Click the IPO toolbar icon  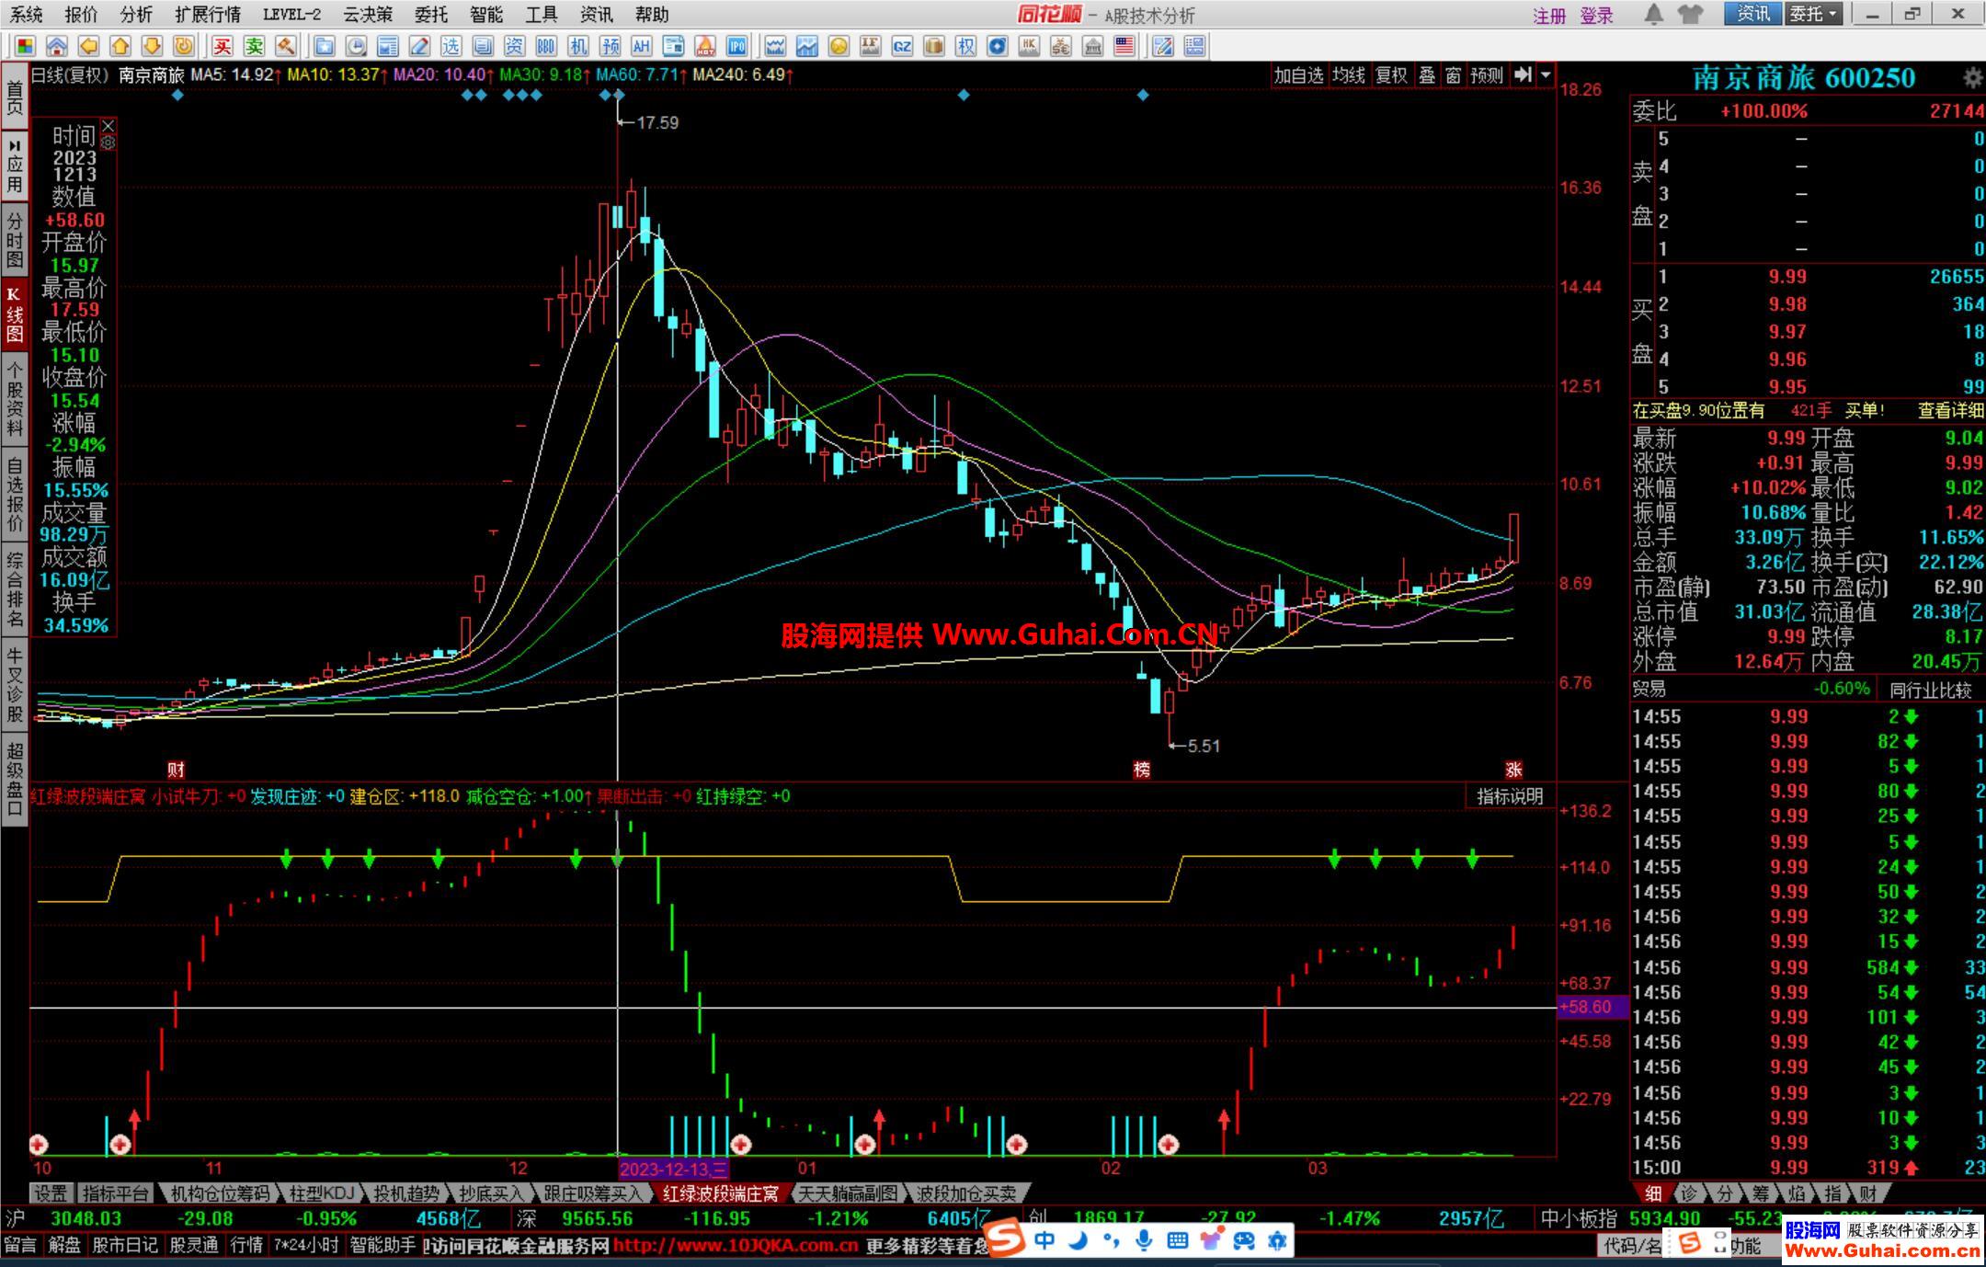point(736,46)
